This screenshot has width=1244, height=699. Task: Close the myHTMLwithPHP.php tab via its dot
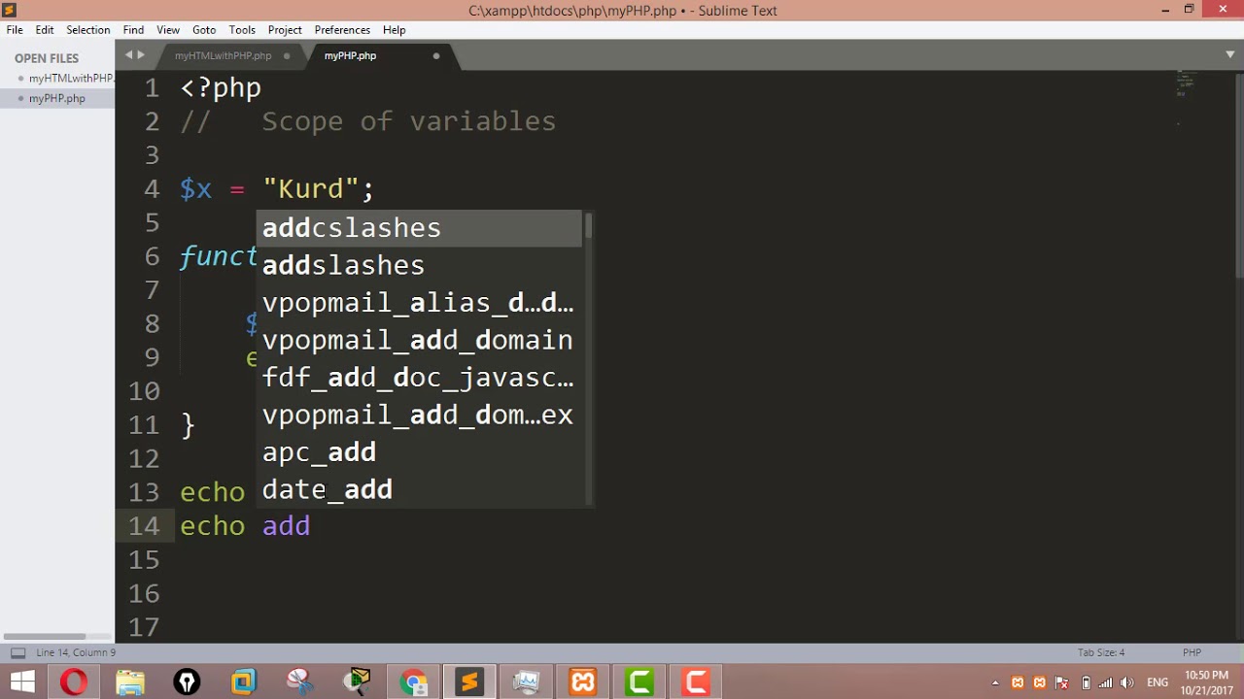pos(287,55)
